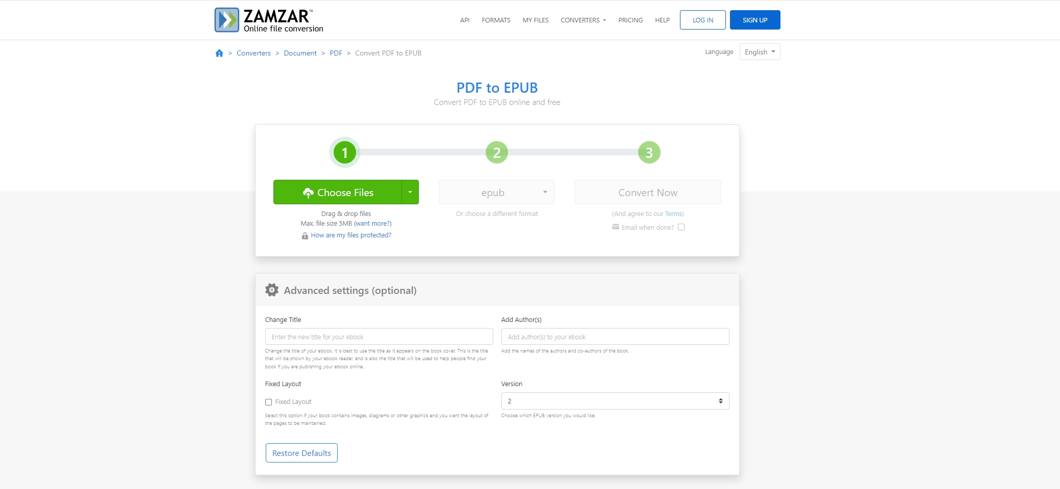This screenshot has height=489, width=1060.
Task: Click step 2 circle indicator
Action: [497, 152]
